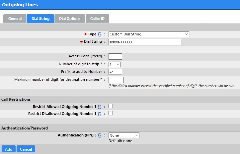Tick the Restrict Disallowed Outgoing Number checkbox
240x154 pixels.
[x=111, y=113]
